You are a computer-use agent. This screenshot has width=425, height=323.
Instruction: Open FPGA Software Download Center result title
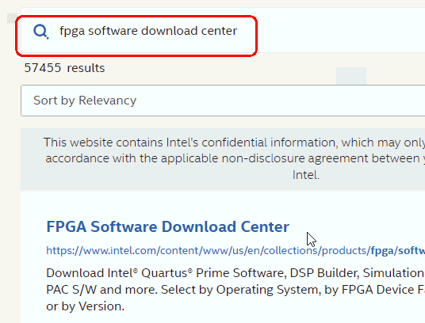click(168, 226)
